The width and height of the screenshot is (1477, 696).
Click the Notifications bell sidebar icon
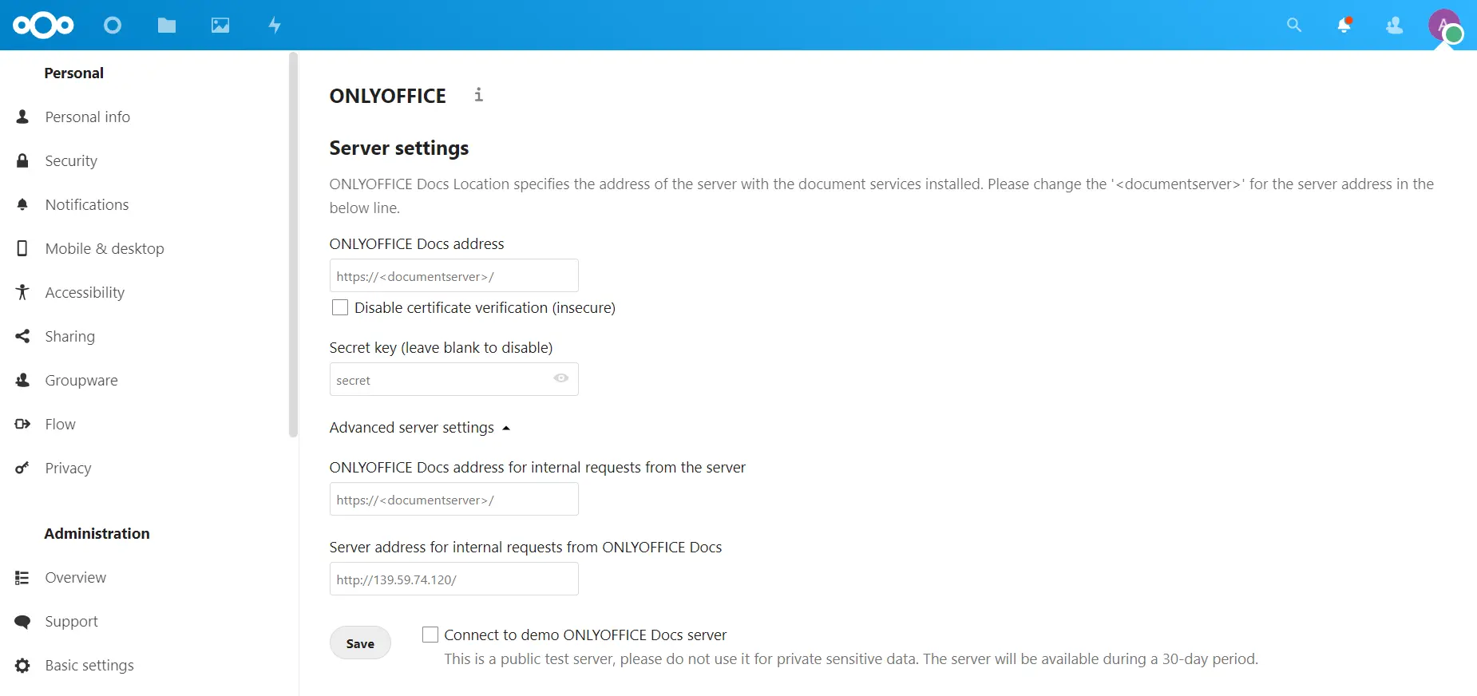[22, 204]
